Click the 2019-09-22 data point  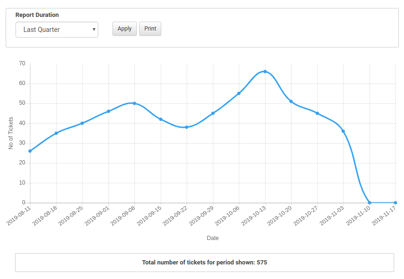[187, 127]
